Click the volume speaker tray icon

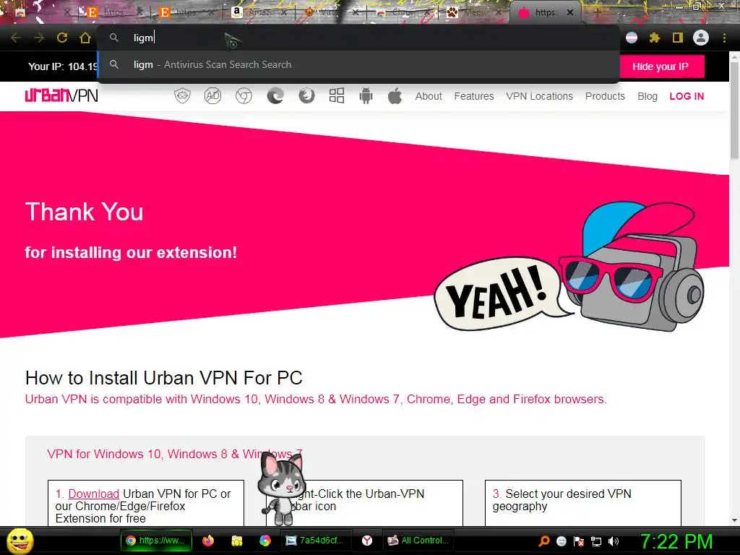614,541
